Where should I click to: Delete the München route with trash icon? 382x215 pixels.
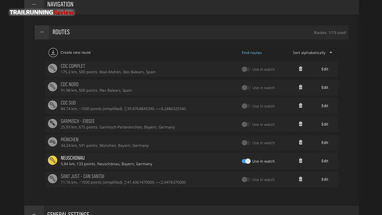(x=301, y=142)
